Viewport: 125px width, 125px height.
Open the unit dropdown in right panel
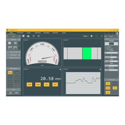111,61
